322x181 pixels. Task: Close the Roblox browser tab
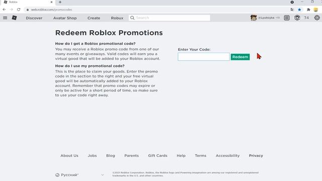pos(51,2)
